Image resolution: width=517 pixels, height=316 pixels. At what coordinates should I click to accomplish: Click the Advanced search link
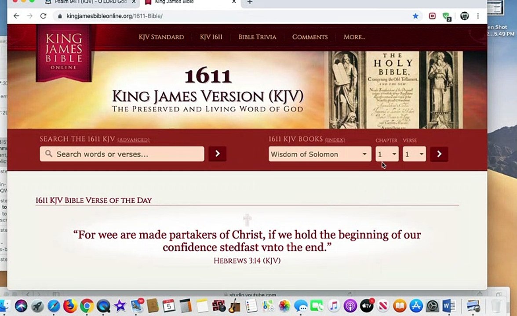[x=134, y=140]
